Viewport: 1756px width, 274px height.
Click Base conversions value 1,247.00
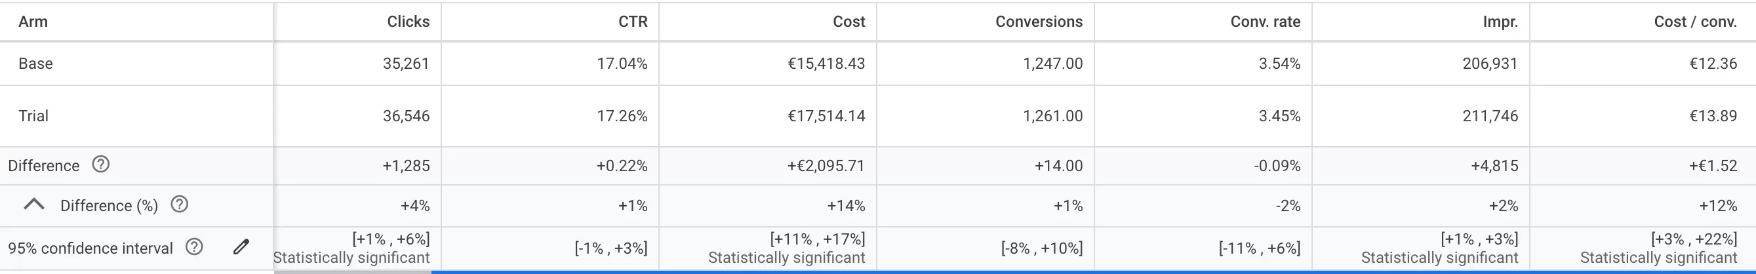coord(1052,64)
